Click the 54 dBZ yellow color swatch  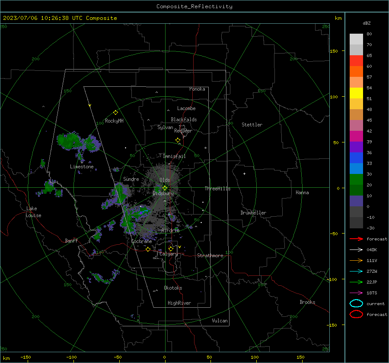click(x=356, y=93)
